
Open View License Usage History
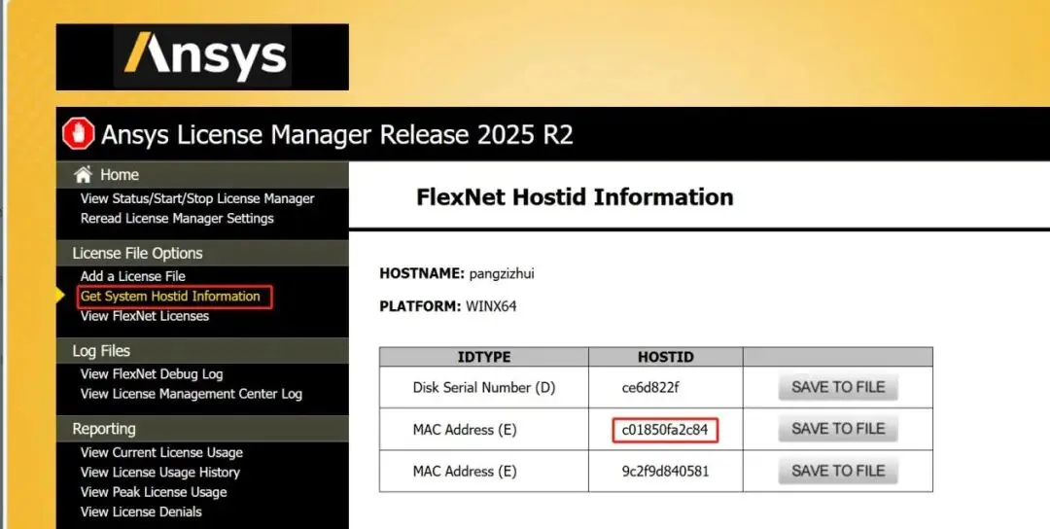pos(160,472)
